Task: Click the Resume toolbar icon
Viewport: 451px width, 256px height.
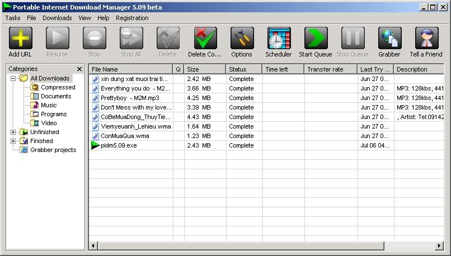Action: pyautogui.click(x=57, y=38)
